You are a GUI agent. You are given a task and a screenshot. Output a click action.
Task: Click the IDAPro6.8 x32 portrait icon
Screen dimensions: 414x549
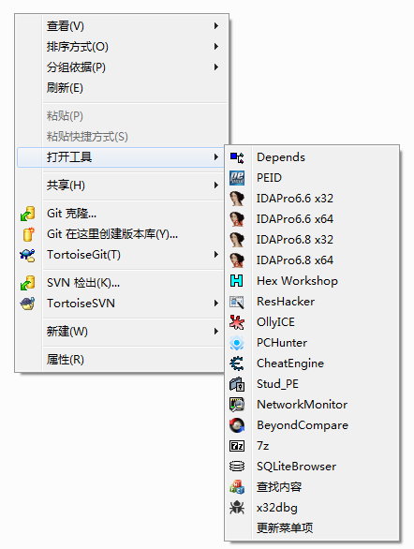click(x=237, y=240)
